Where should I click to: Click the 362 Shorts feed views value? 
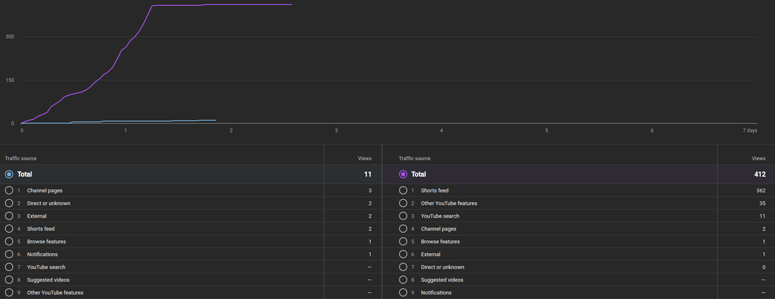click(x=761, y=191)
